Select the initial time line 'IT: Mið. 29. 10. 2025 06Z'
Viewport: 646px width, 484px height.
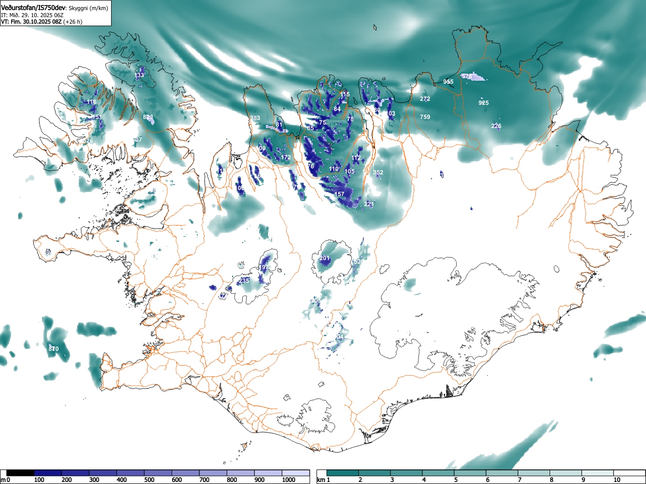[32, 15]
